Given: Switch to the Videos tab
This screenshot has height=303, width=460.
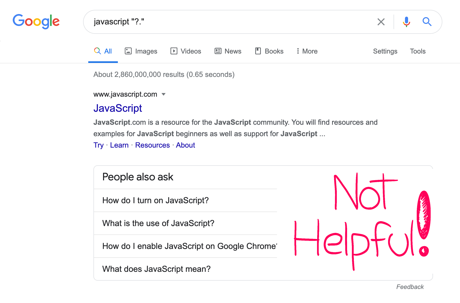Looking at the screenshot, I should point(186,51).
